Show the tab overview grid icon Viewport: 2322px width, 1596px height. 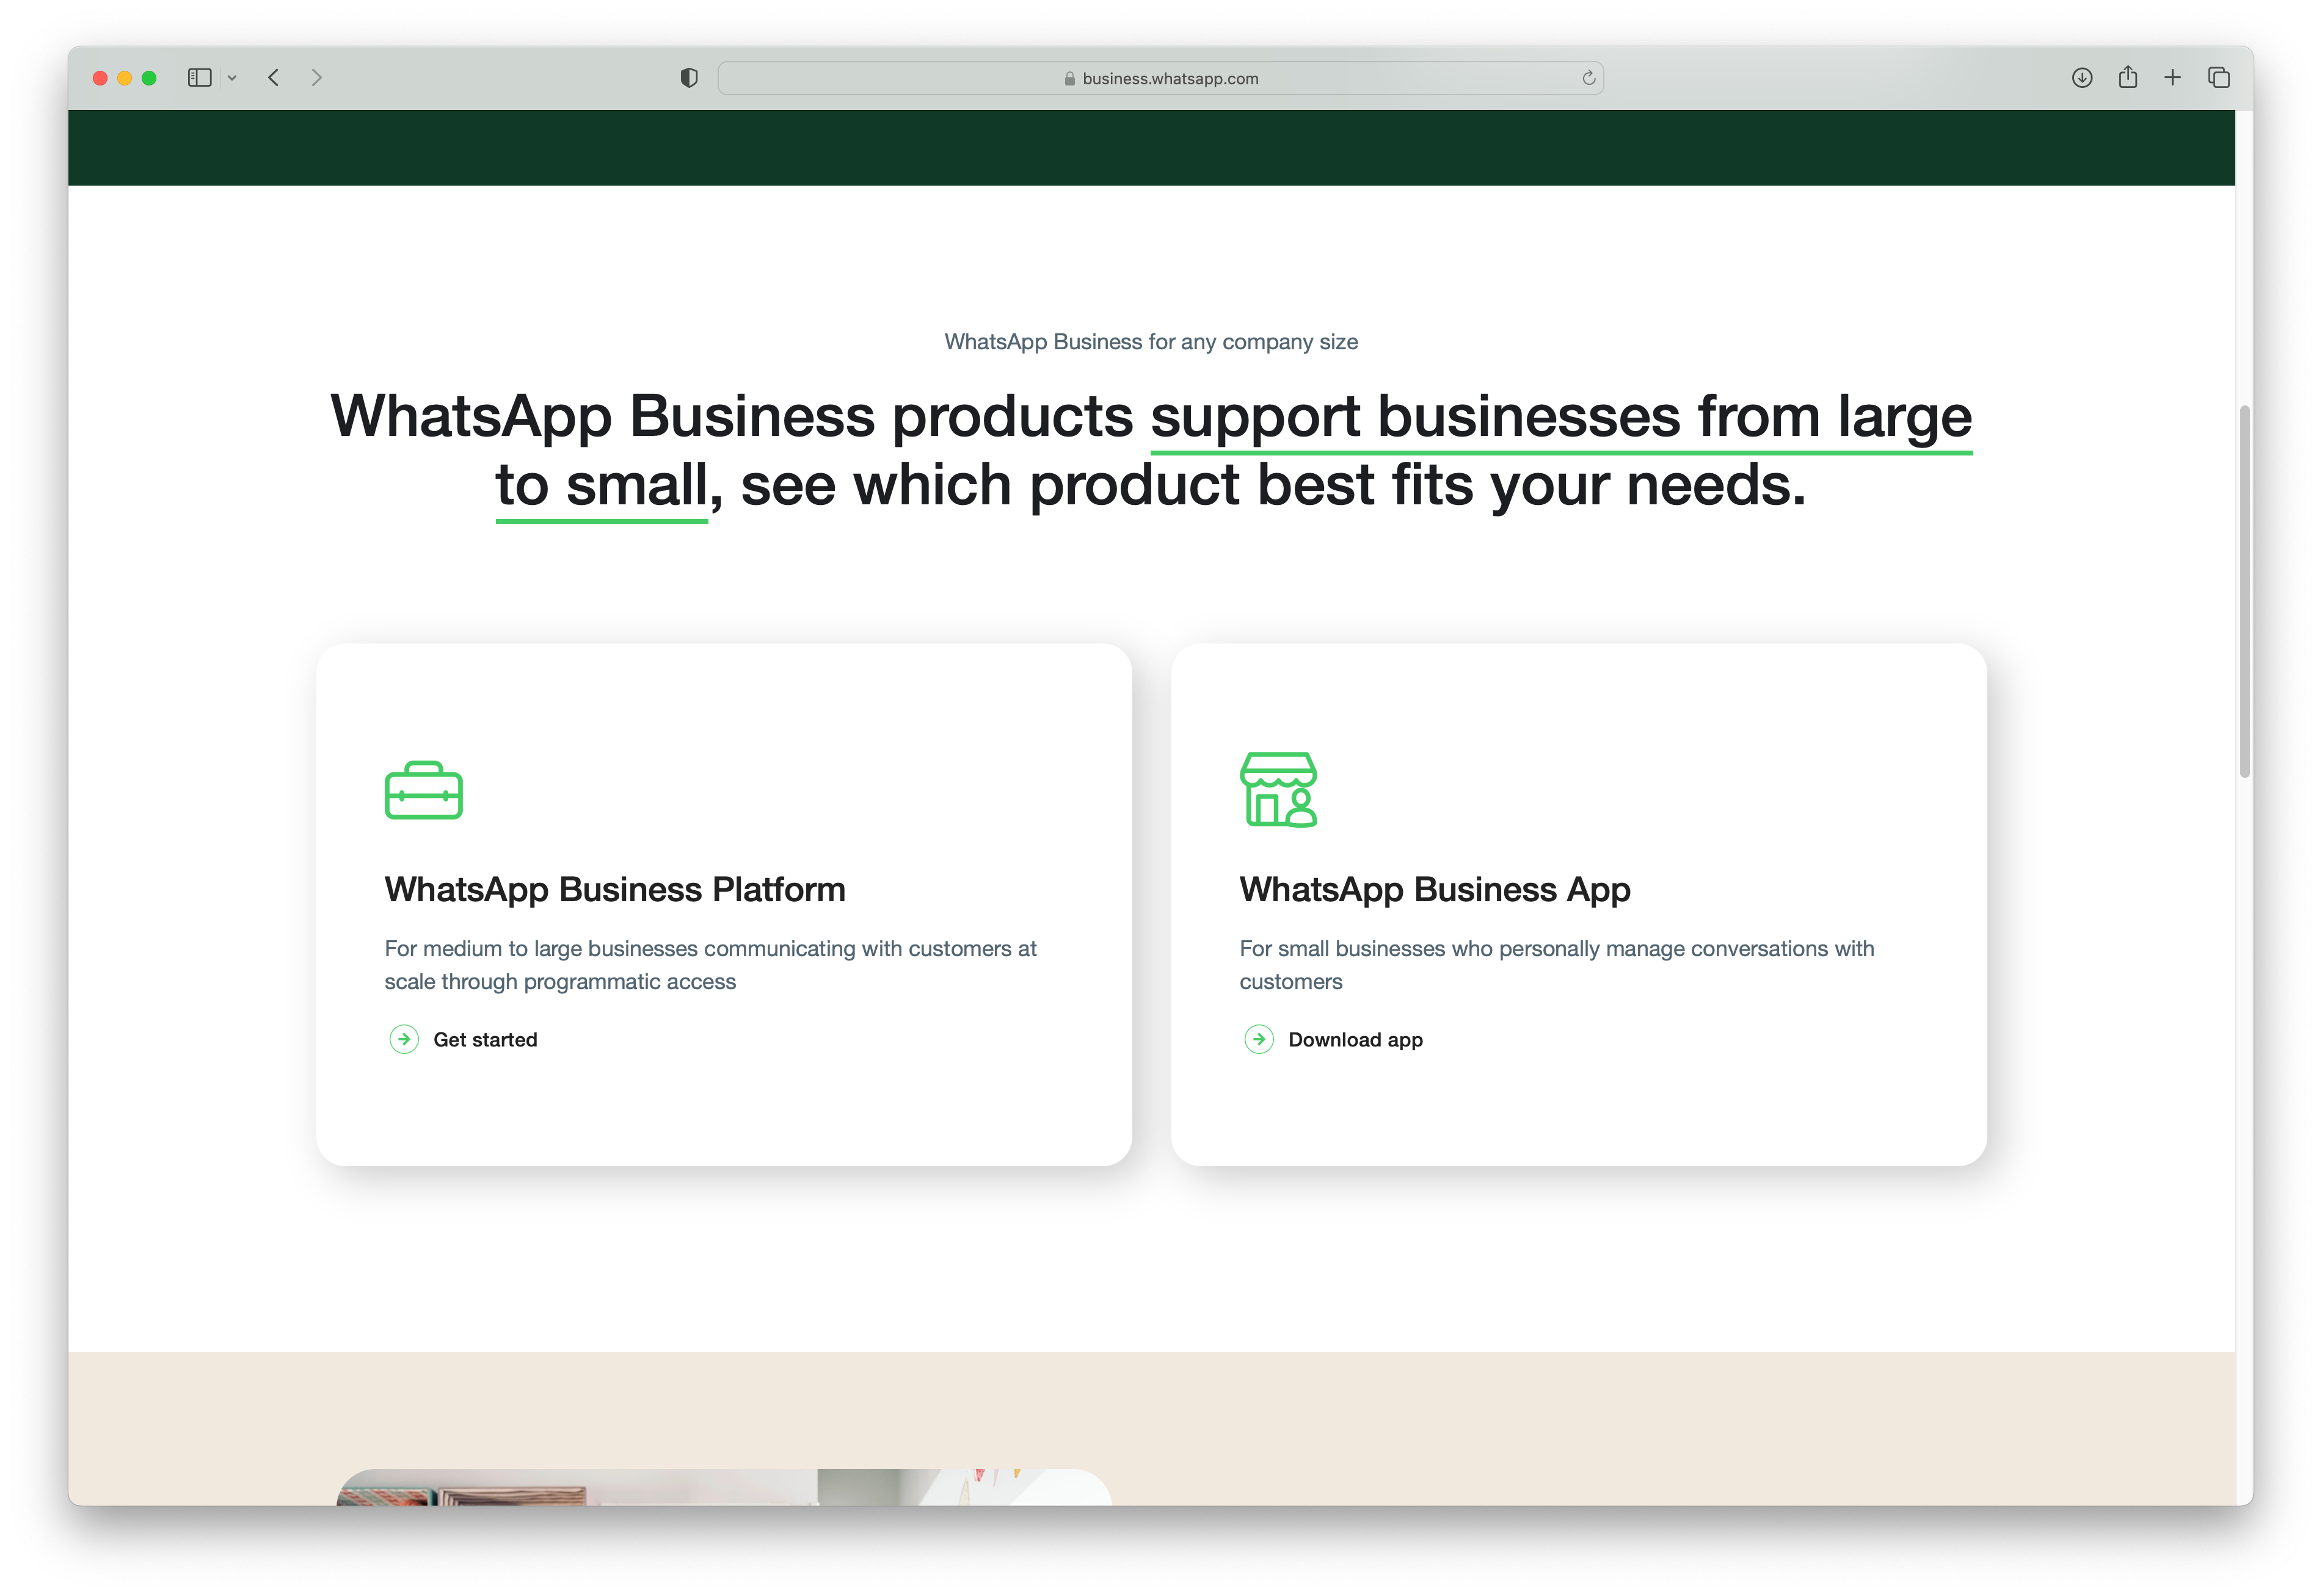pyautogui.click(x=2218, y=77)
